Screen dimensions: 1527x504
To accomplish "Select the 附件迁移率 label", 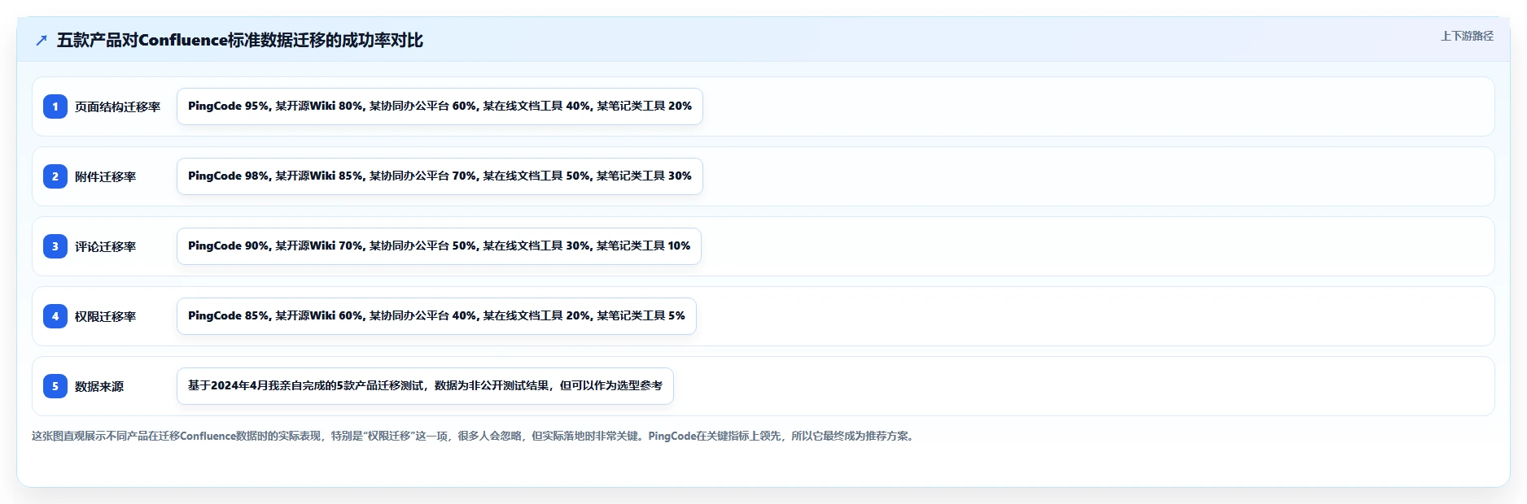I will (105, 176).
